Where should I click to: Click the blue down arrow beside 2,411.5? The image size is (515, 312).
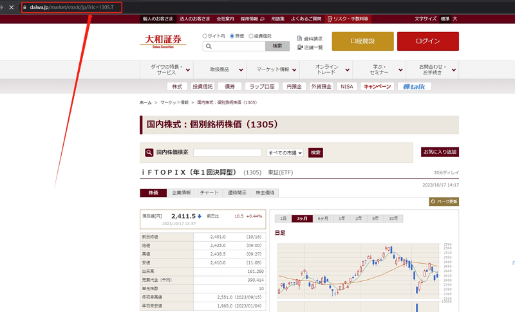[x=199, y=216]
